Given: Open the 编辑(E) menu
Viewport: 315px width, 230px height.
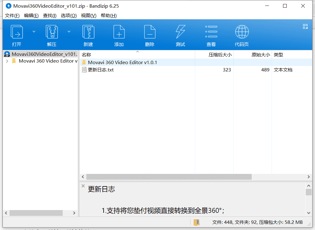Looking at the screenshot, I should 31,15.
